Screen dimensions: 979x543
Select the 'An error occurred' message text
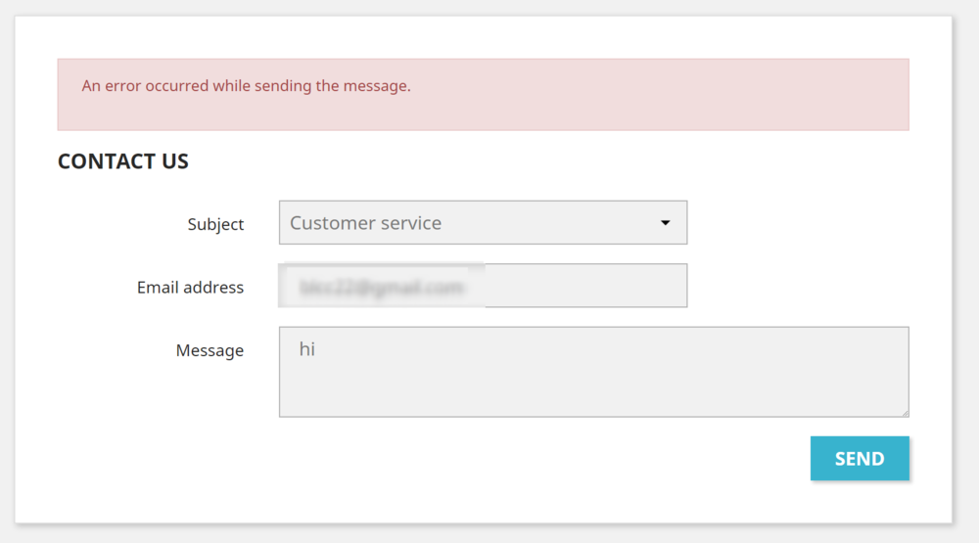click(x=246, y=86)
